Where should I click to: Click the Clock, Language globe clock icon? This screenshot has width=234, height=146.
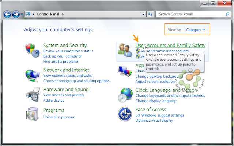coord(125,95)
